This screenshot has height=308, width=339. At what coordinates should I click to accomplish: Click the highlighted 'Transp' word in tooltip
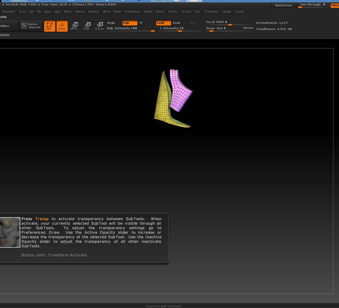[x=42, y=219]
